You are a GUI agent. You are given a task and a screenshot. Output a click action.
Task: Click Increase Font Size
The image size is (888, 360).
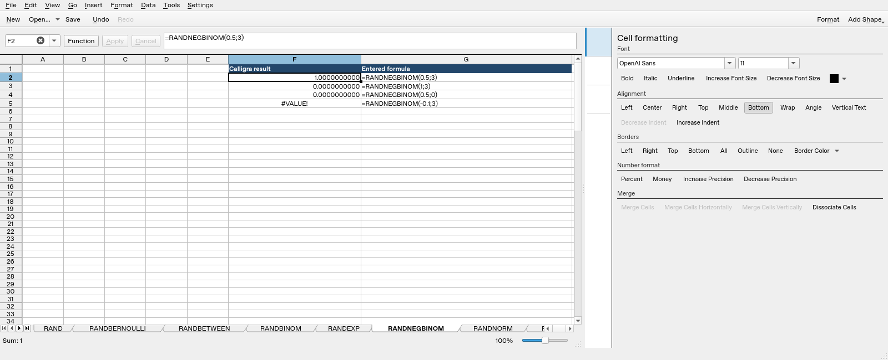(731, 78)
